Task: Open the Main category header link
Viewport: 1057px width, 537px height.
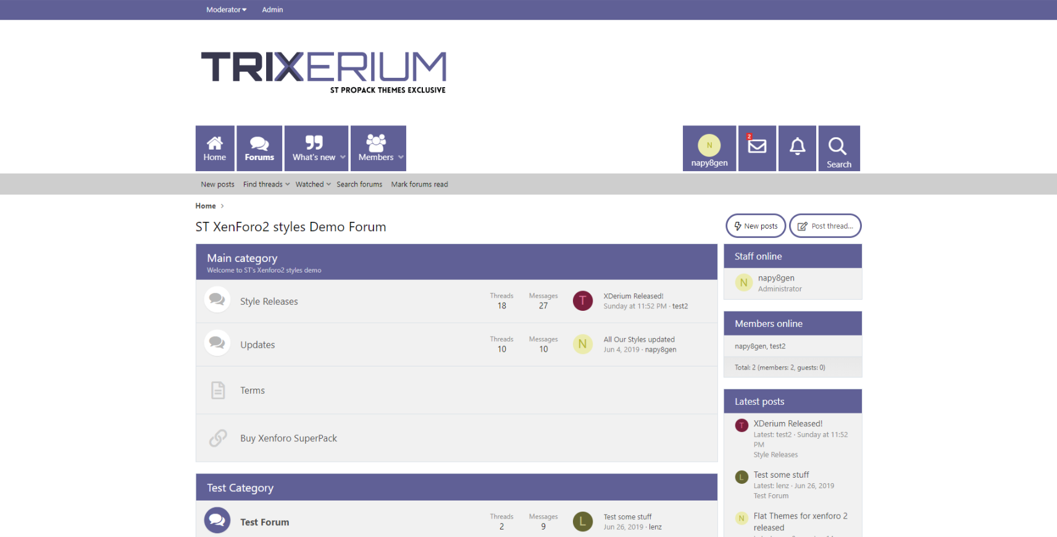Action: (x=242, y=258)
